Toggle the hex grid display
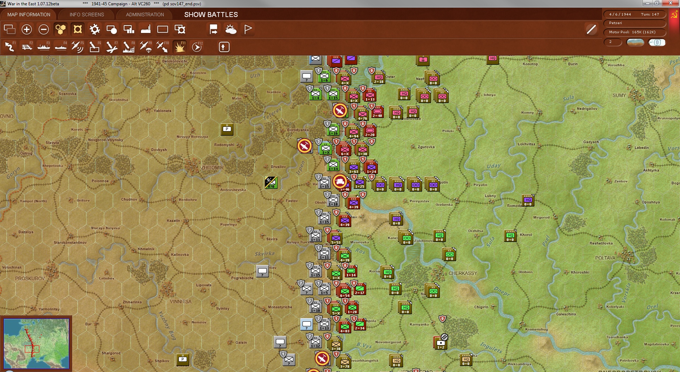 pyautogui.click(x=61, y=29)
